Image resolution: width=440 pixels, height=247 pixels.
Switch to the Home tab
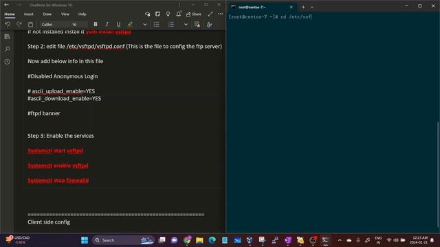[10, 14]
